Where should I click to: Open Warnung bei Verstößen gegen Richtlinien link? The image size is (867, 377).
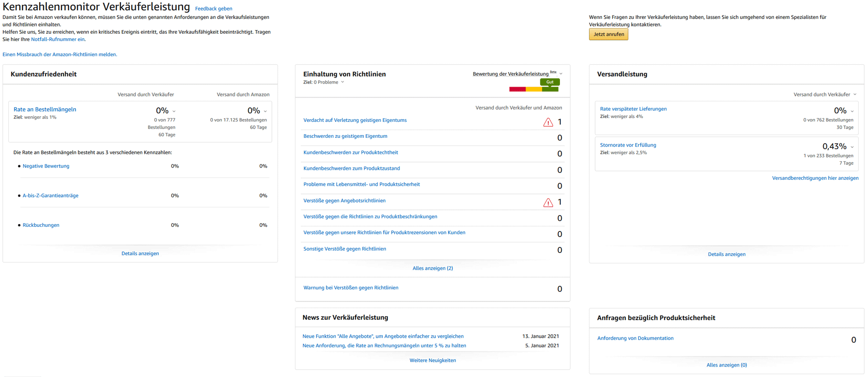pyautogui.click(x=351, y=288)
